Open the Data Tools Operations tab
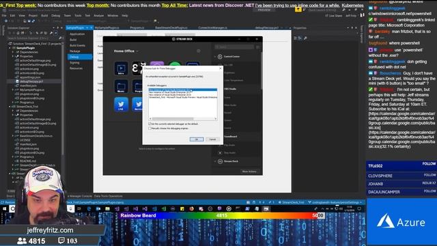 [x=108, y=196]
